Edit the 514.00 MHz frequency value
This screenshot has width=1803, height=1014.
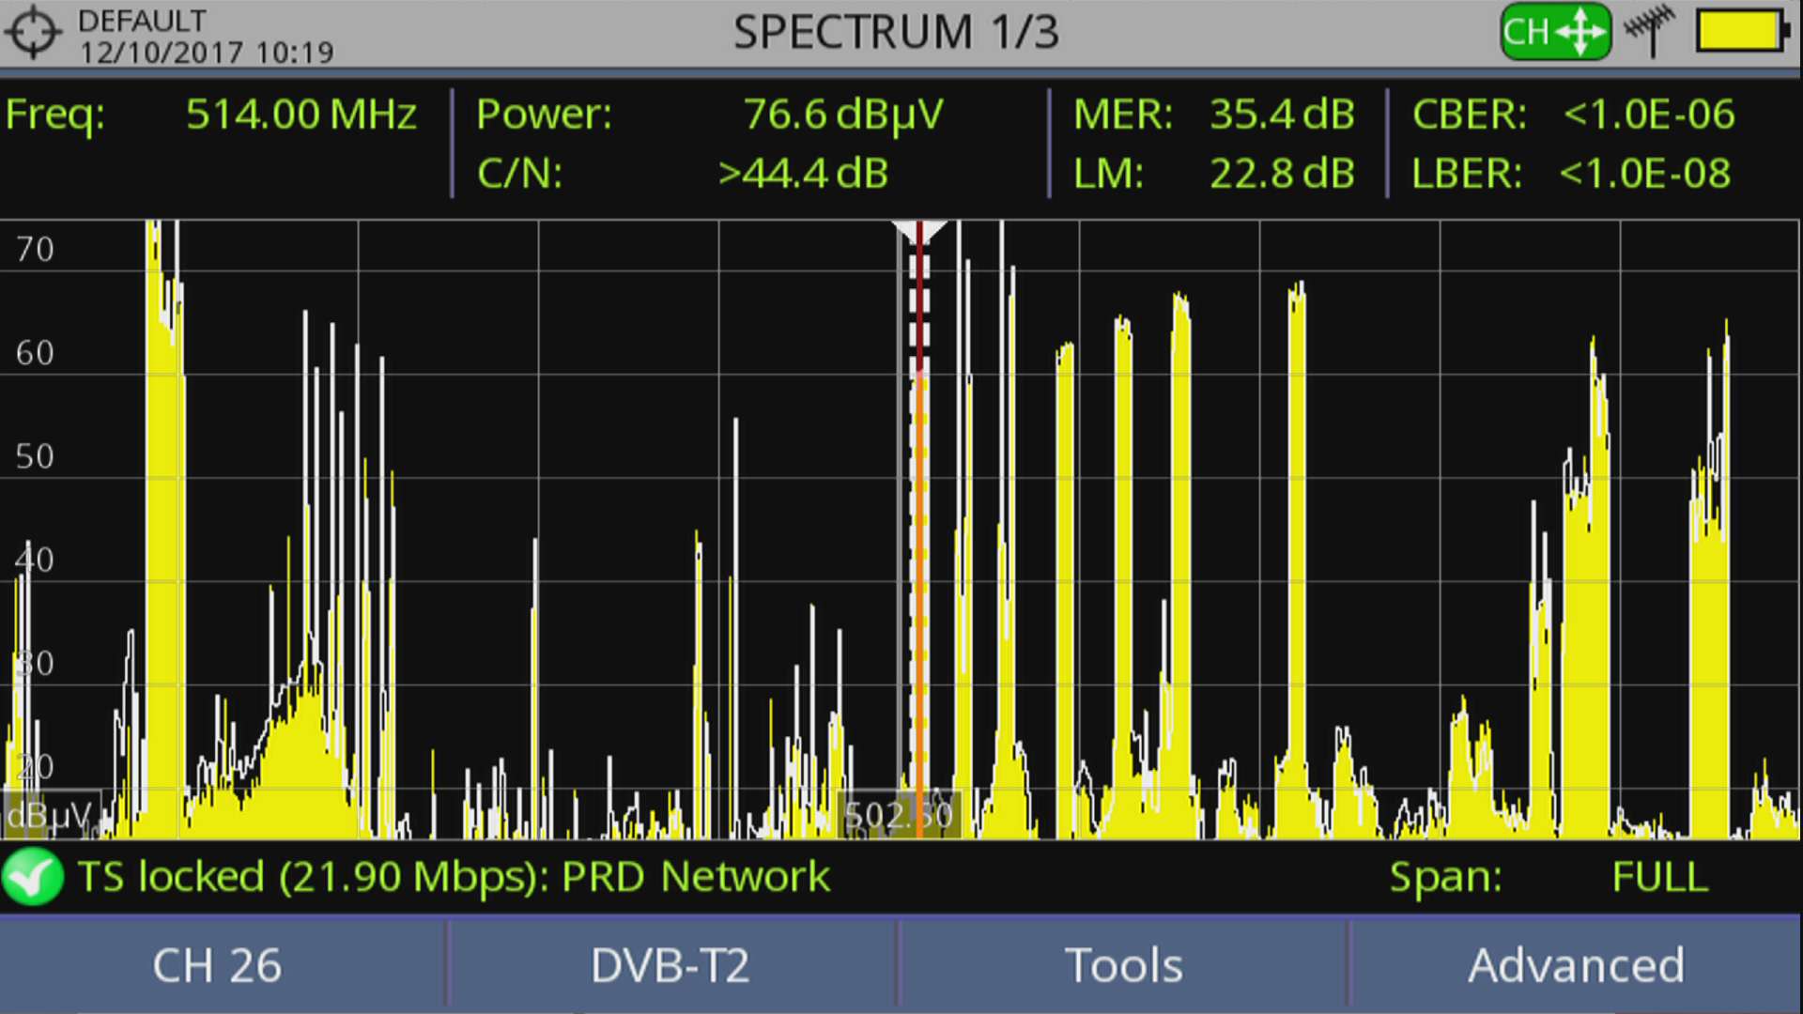(300, 115)
